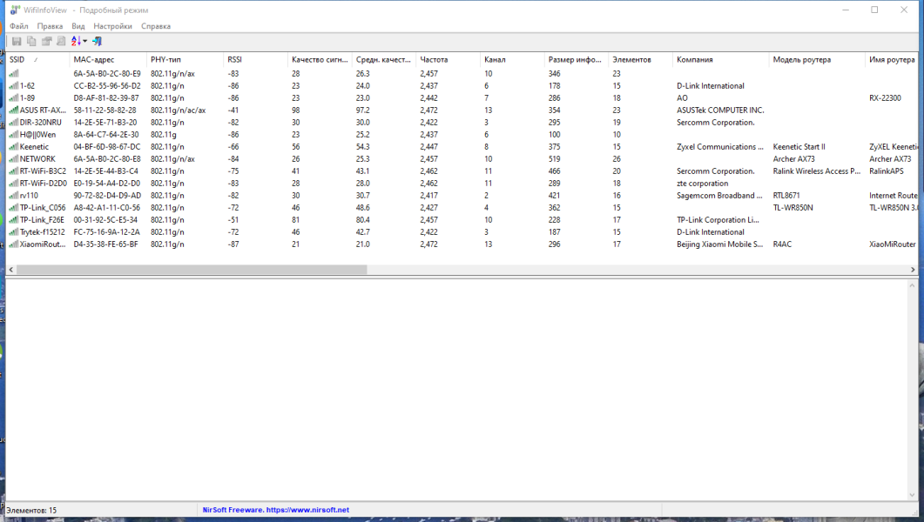Click the right arrow of horizontal scrollbar
924x522 pixels.
(913, 269)
